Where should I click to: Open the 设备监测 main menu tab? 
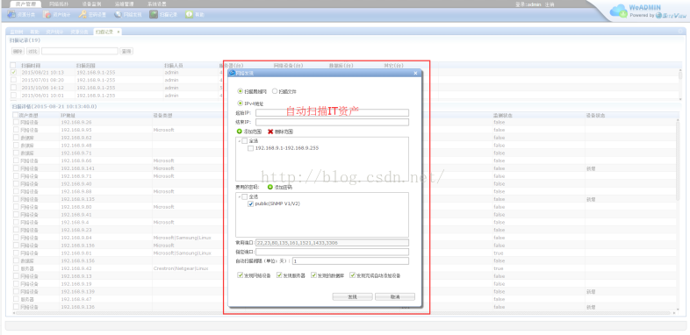(x=91, y=4)
